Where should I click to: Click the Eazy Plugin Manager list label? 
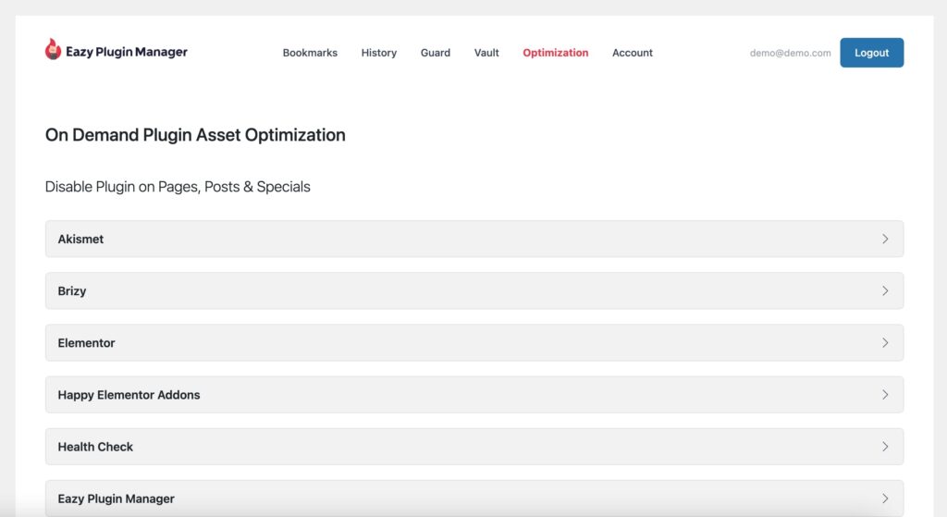tap(116, 499)
